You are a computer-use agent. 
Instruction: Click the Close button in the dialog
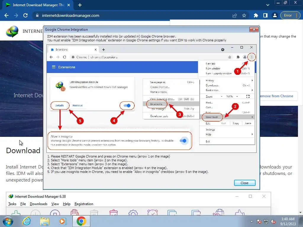coord(245,183)
